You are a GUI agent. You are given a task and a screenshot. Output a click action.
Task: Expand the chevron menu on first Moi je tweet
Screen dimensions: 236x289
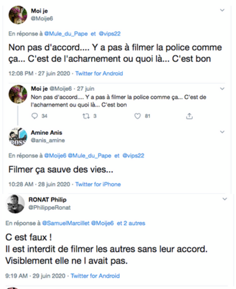point(223,10)
